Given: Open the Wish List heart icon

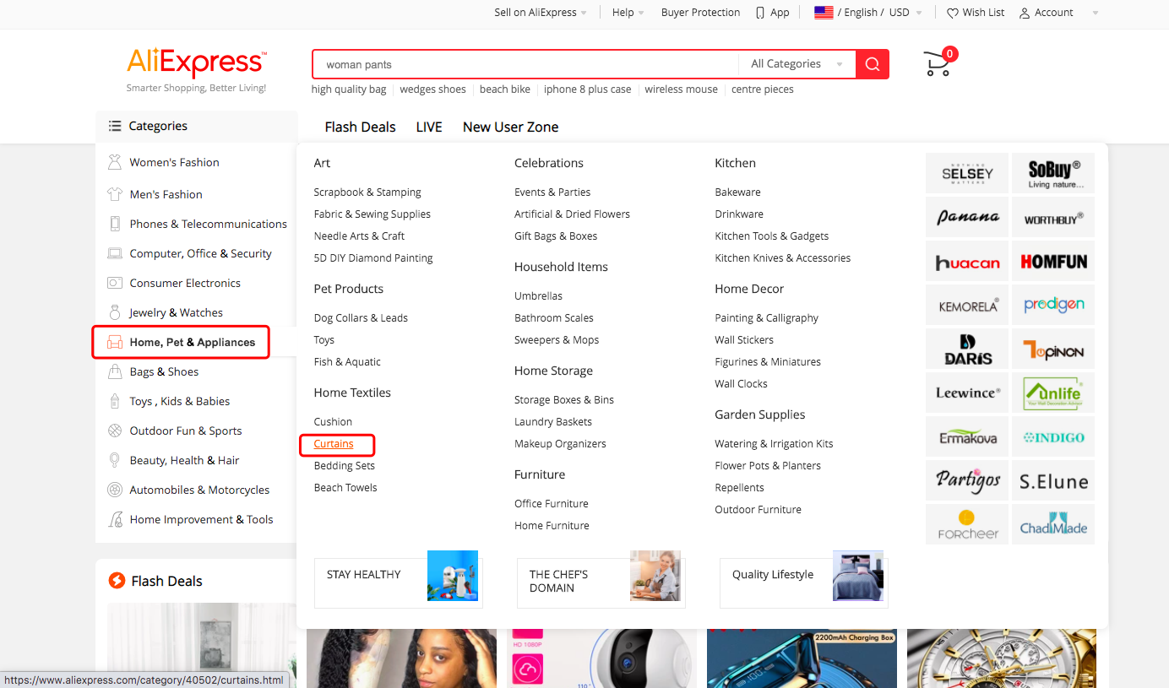Looking at the screenshot, I should point(953,13).
